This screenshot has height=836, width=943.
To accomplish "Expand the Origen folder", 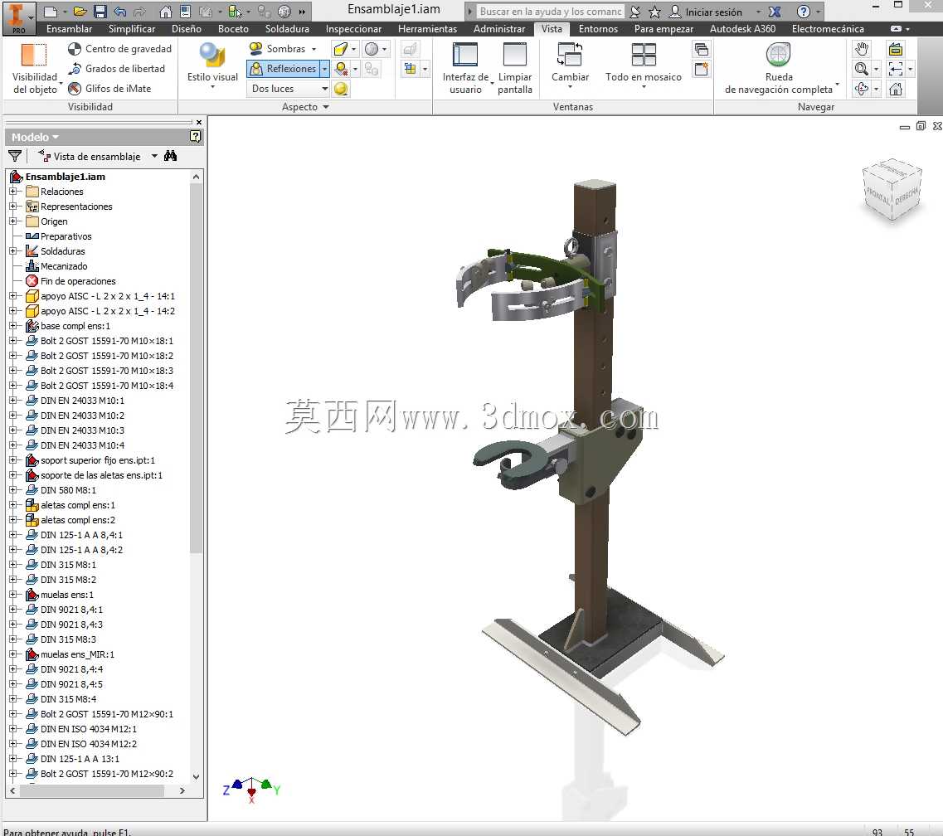I will click(x=12, y=221).
